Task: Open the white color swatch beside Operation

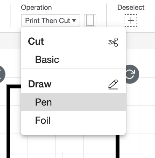Action: 90,20
